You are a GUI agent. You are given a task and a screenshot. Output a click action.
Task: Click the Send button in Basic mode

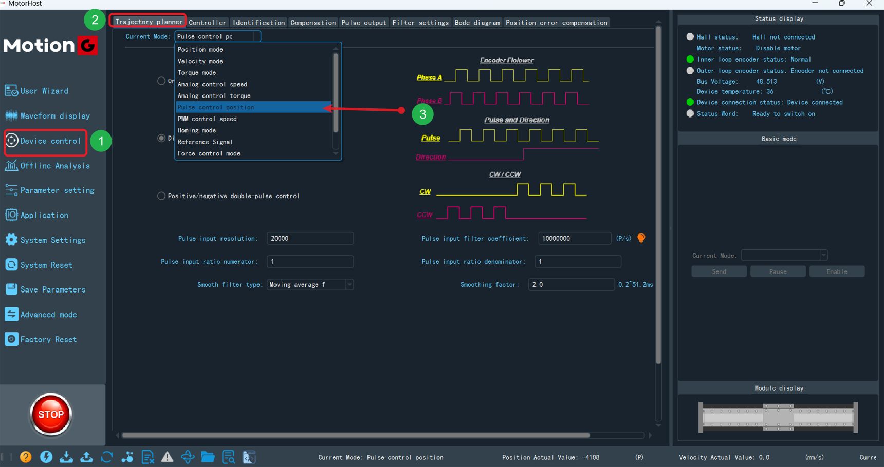click(x=719, y=271)
